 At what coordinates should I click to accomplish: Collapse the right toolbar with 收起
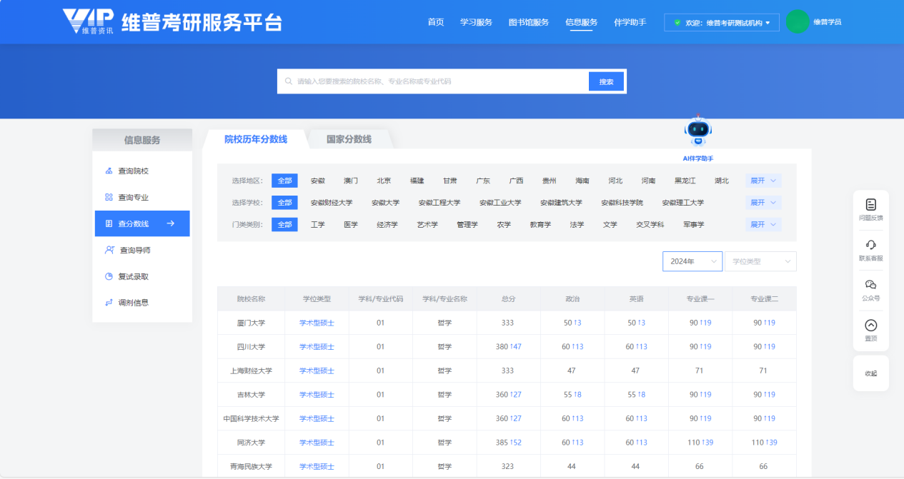(x=870, y=373)
